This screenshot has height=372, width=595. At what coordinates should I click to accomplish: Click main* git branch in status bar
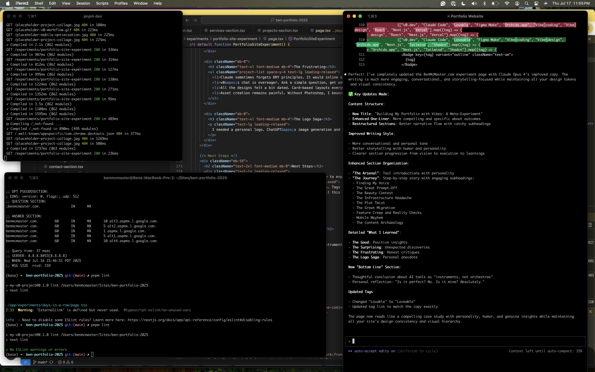click(x=40, y=362)
